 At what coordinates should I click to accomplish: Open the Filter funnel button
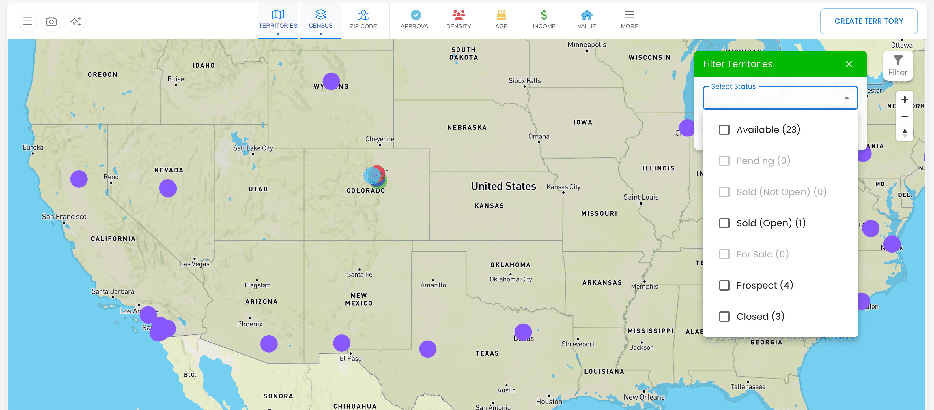[x=898, y=65]
